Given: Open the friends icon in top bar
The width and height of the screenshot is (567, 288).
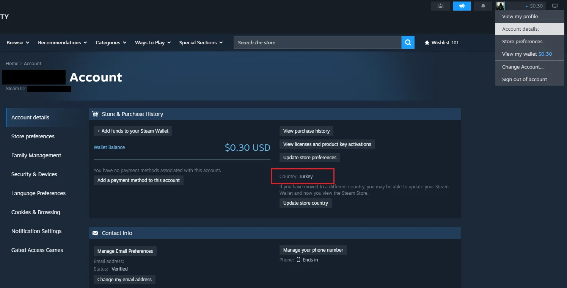Looking at the screenshot, I should [x=440, y=6].
